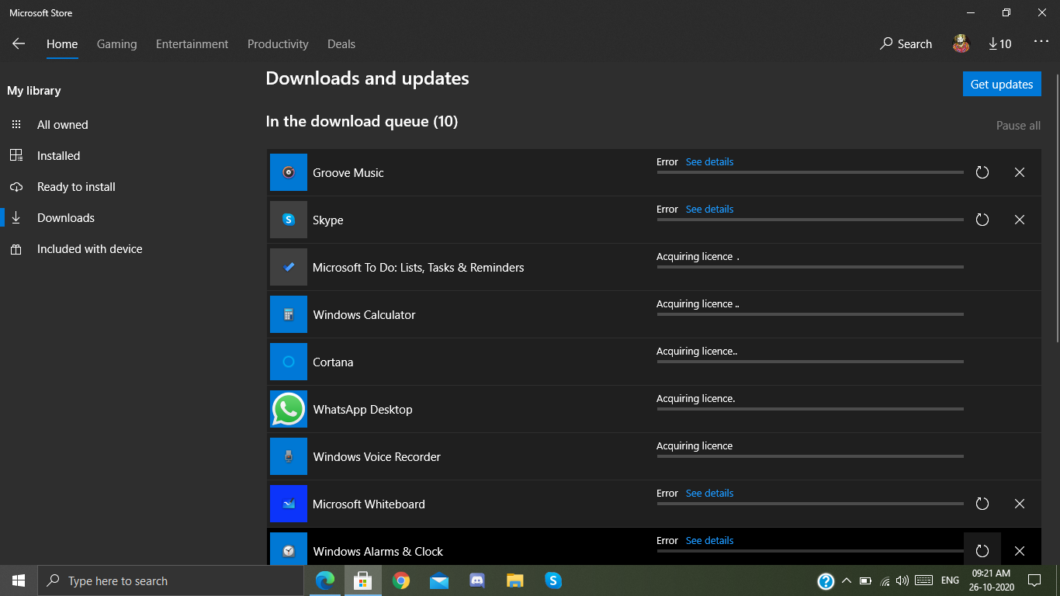Switch to the Entertainment tab
The height and width of the screenshot is (596, 1060).
tap(192, 44)
